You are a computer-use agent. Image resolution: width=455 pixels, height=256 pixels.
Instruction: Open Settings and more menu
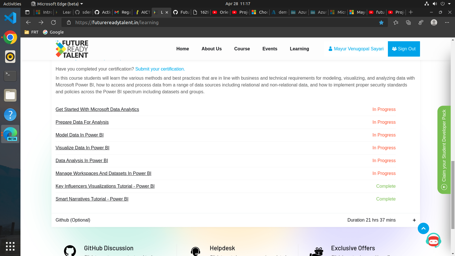point(447,22)
